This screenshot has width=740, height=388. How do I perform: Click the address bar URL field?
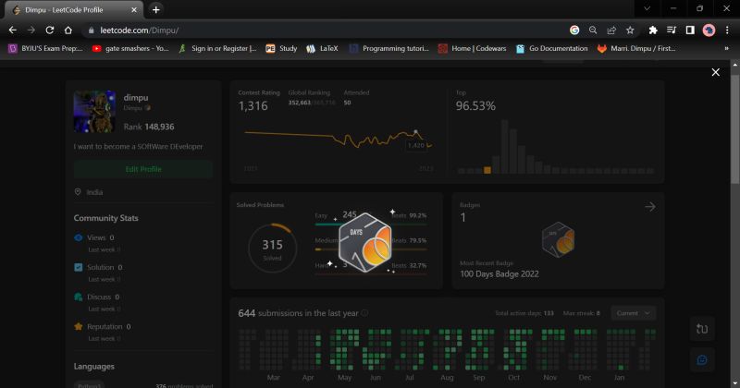pyautogui.click(x=326, y=30)
